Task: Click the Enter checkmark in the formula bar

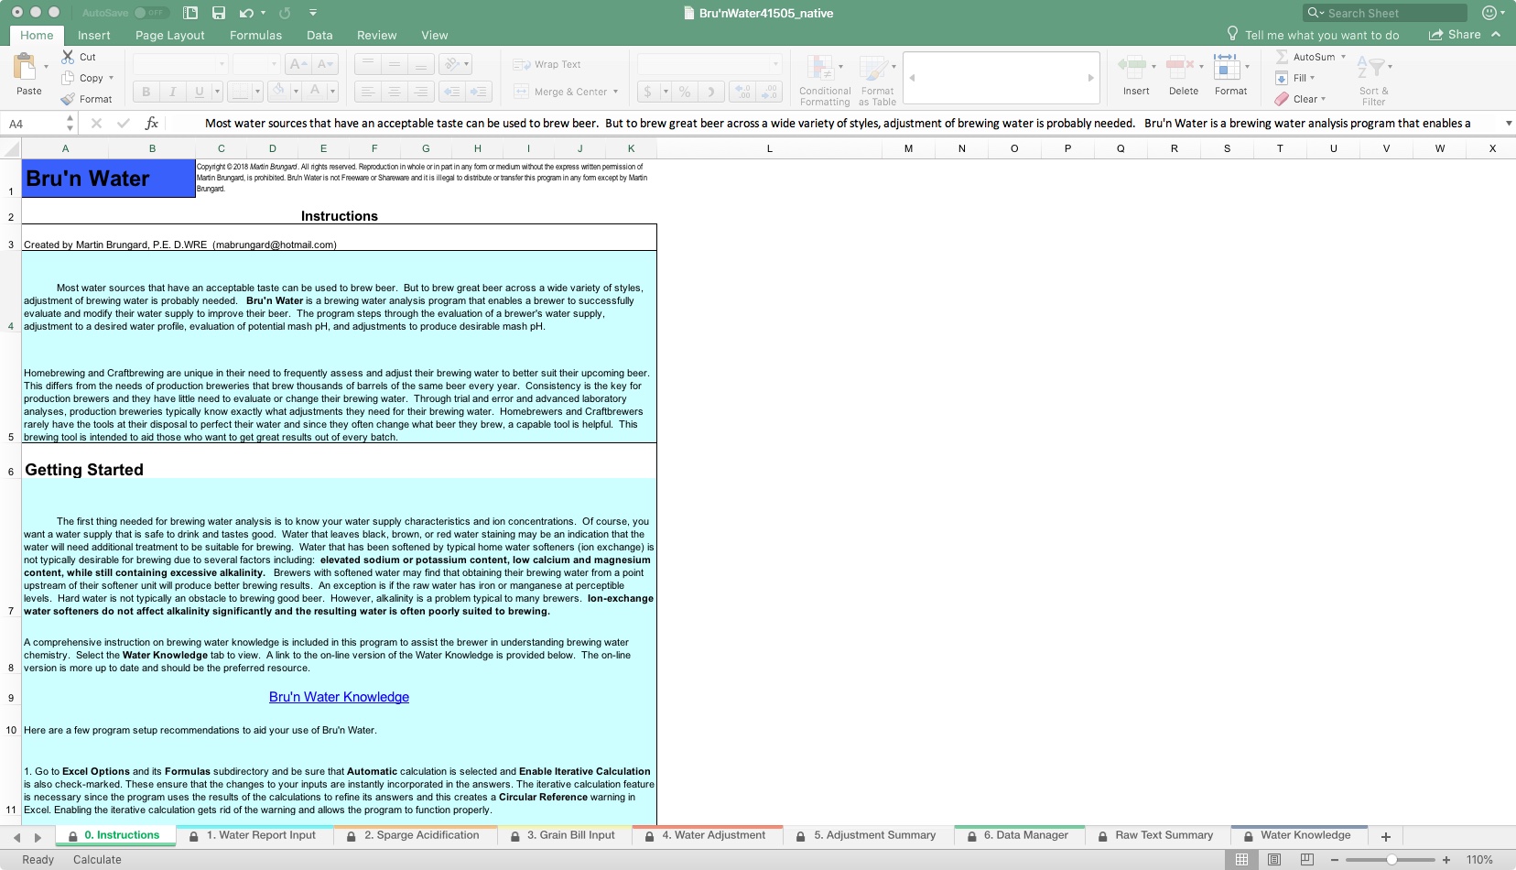Action: pos(124,124)
